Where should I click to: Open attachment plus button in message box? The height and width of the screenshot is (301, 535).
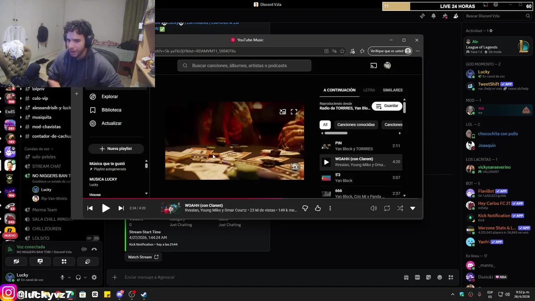tap(115, 277)
